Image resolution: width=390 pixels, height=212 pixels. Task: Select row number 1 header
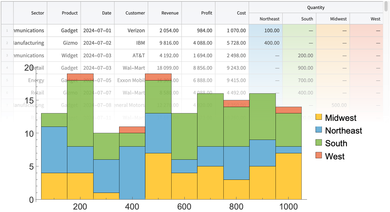click(7, 31)
